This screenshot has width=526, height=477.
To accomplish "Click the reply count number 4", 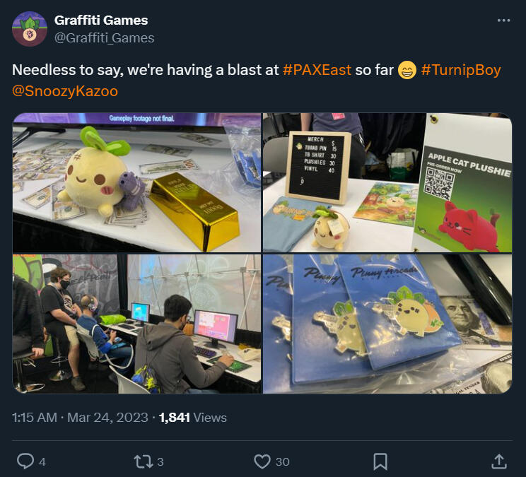I will (42, 462).
